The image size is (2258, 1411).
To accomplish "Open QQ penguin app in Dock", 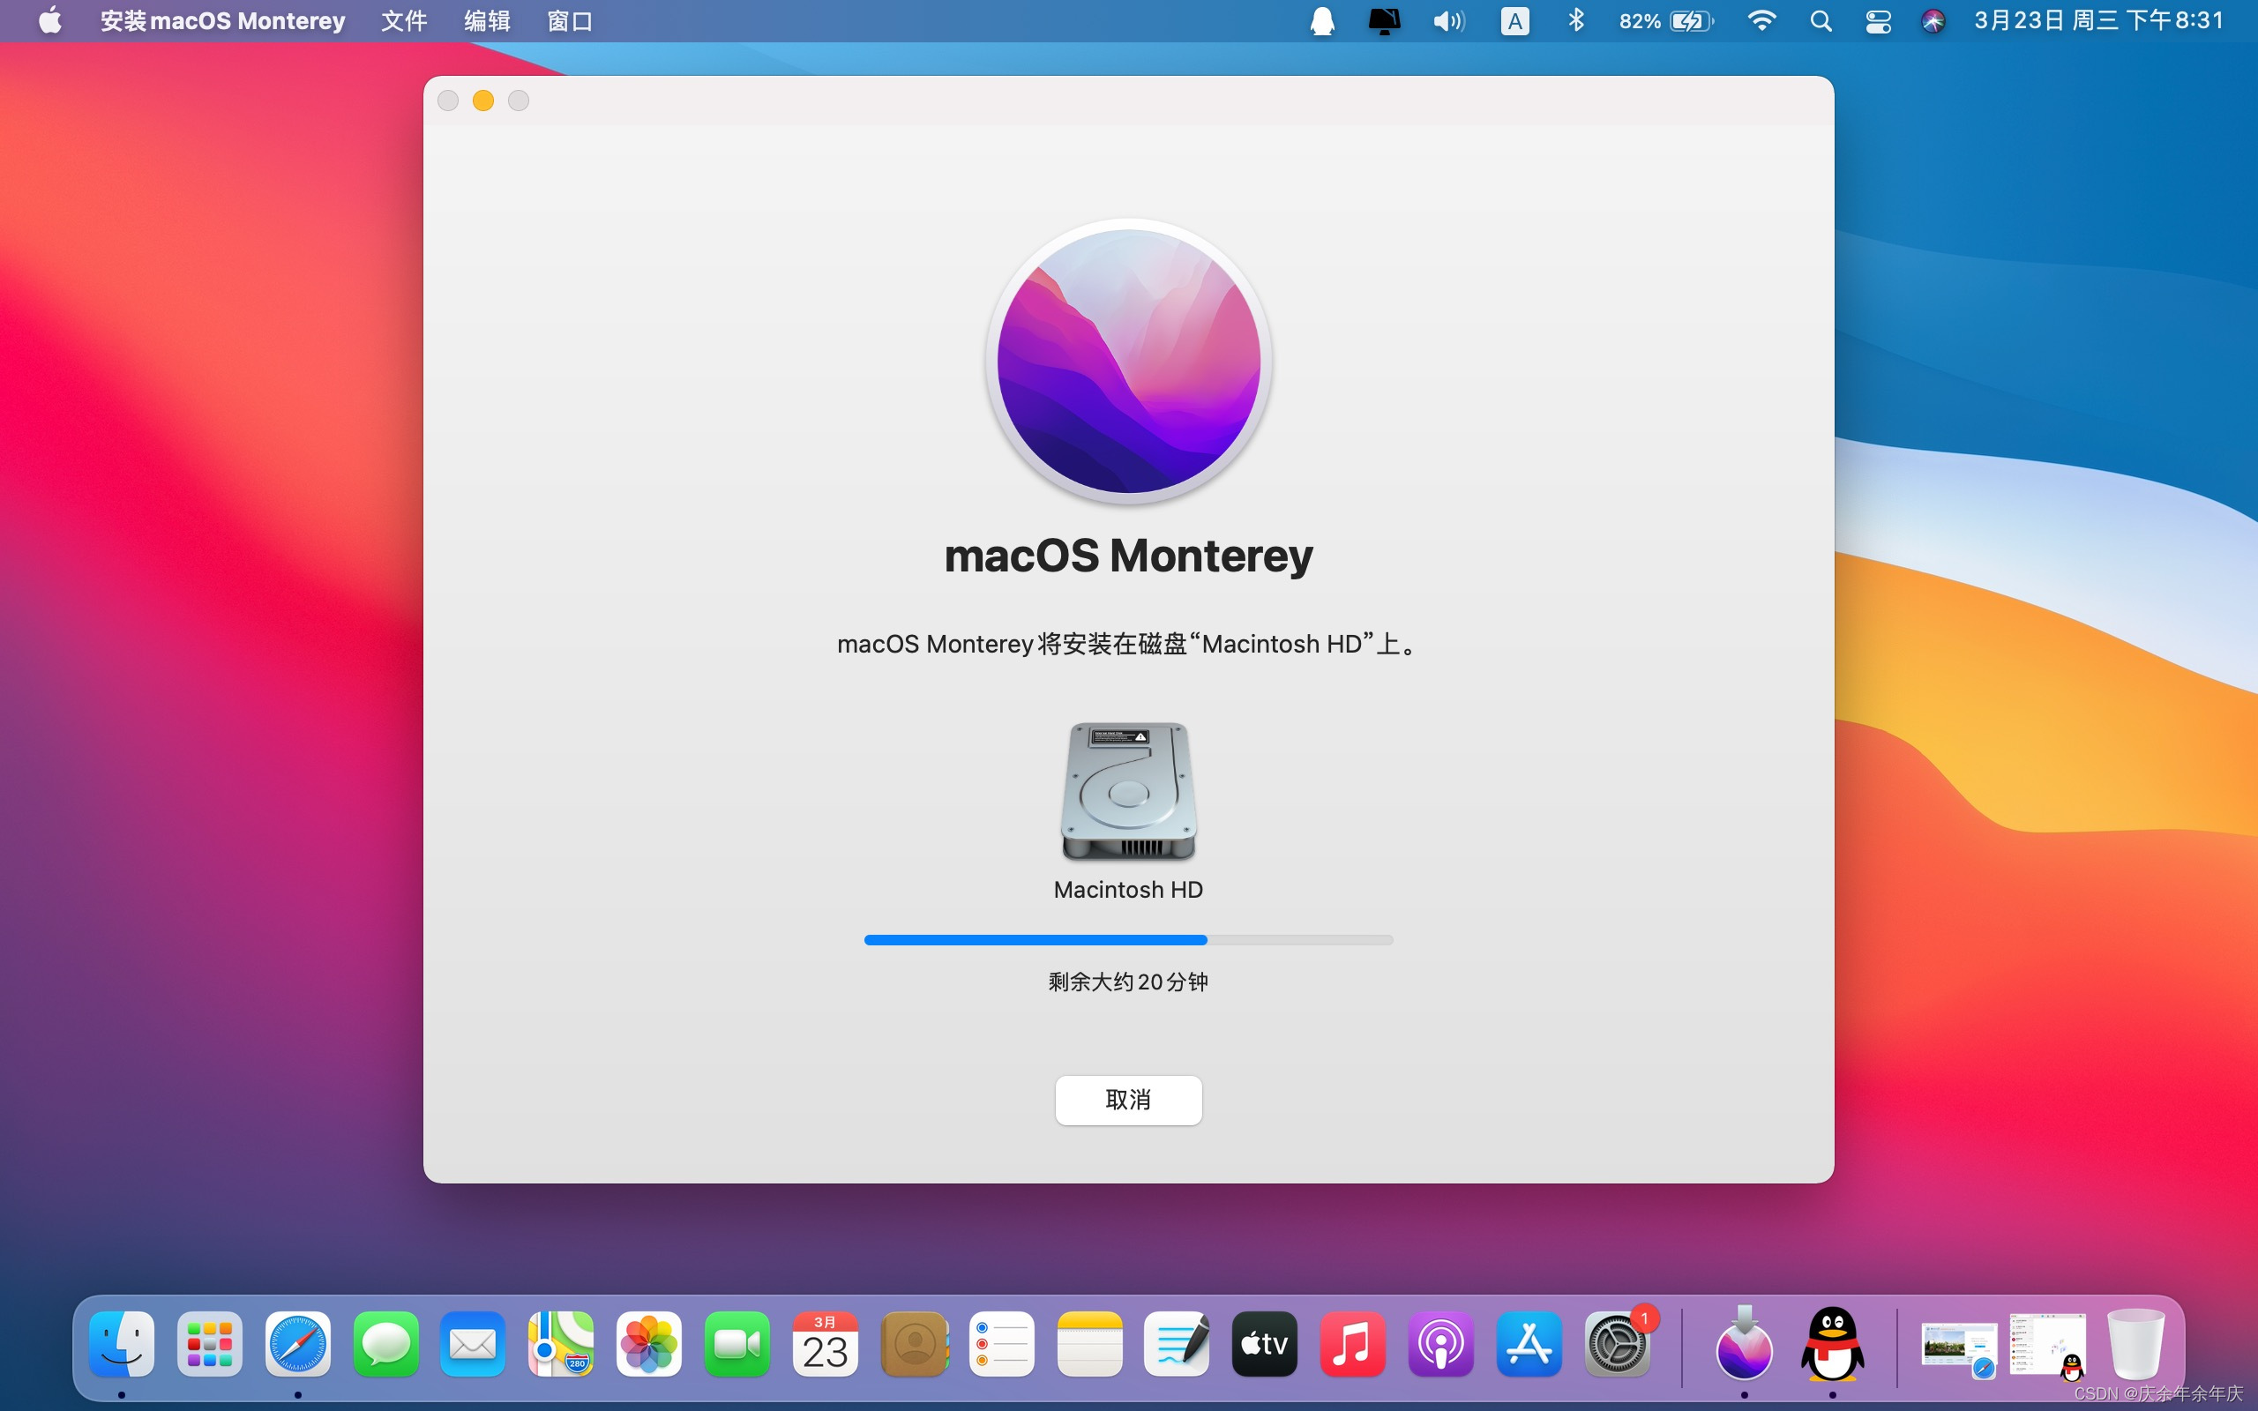I will 1832,1345.
